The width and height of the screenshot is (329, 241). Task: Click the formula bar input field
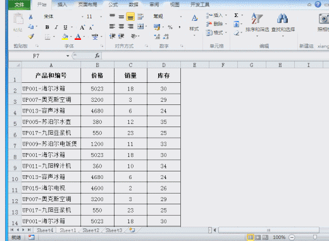pos(215,56)
